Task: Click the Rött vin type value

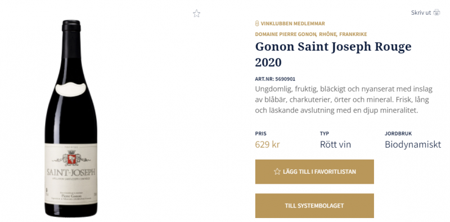Action: (335, 144)
